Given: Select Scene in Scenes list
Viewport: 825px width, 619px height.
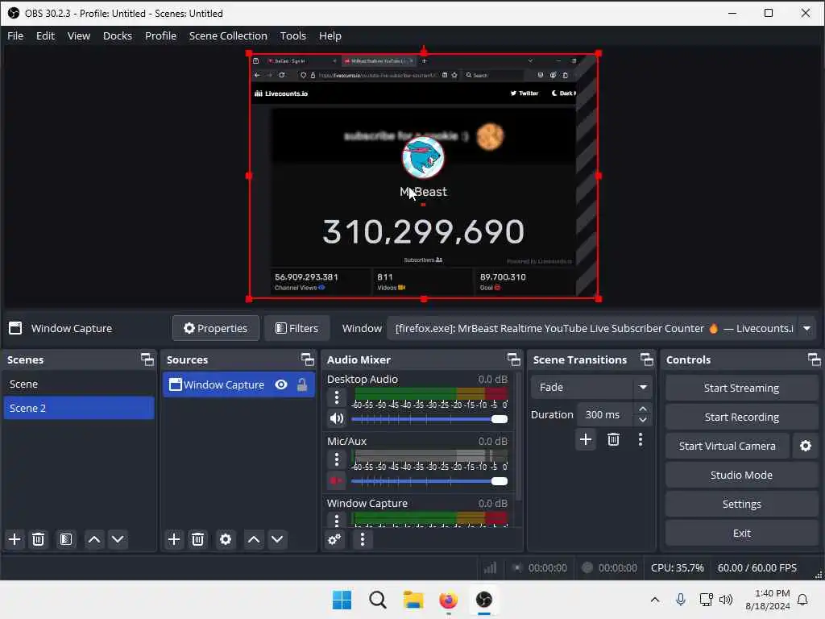Looking at the screenshot, I should [x=79, y=384].
